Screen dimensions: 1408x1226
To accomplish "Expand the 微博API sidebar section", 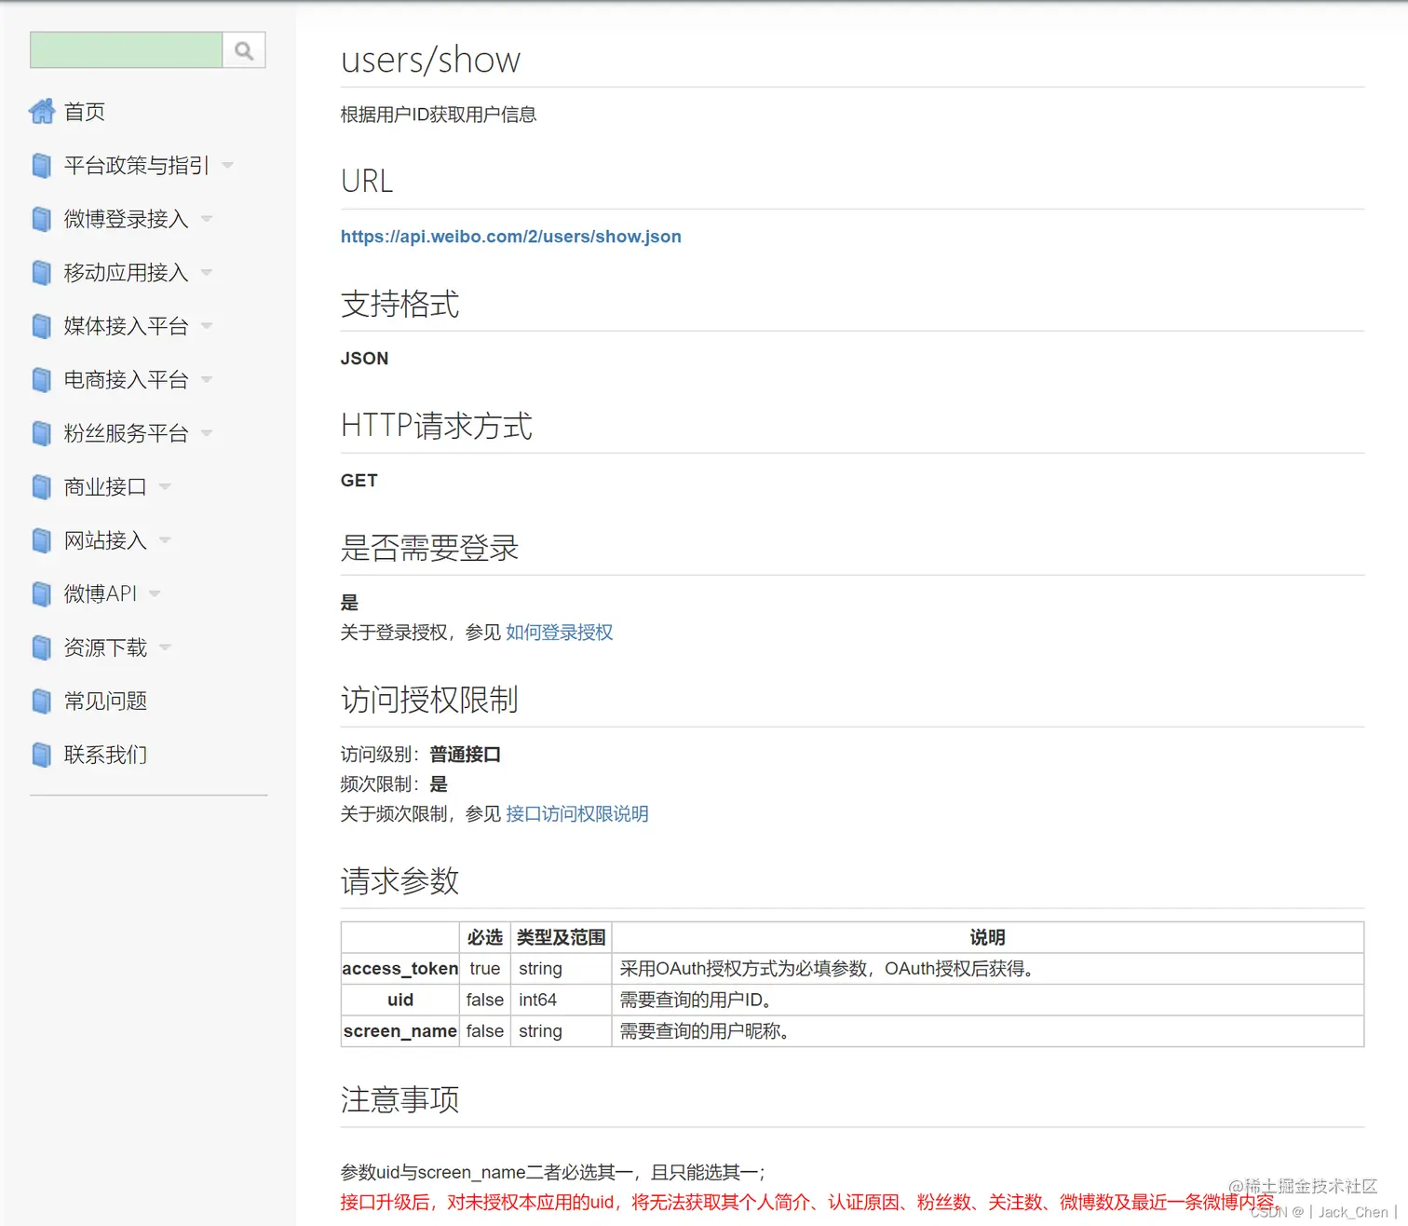I will point(155,593).
